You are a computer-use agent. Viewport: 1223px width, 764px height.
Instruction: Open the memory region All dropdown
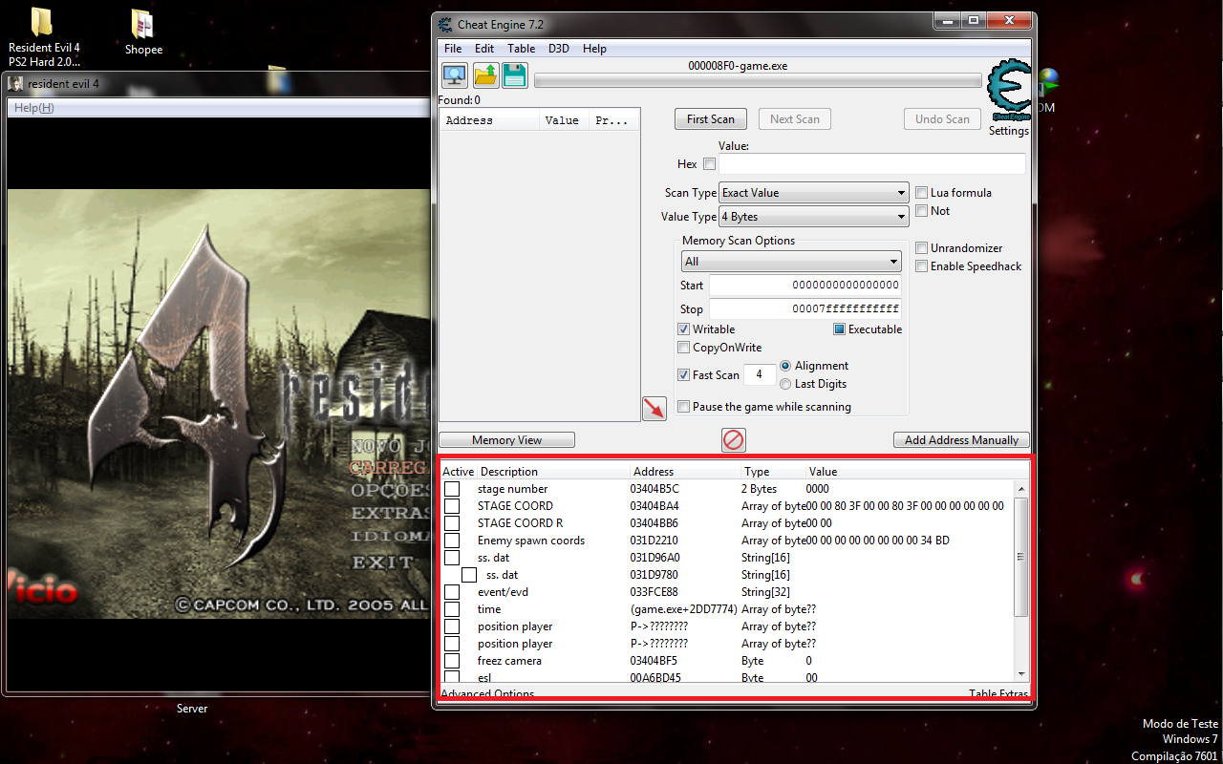(791, 262)
